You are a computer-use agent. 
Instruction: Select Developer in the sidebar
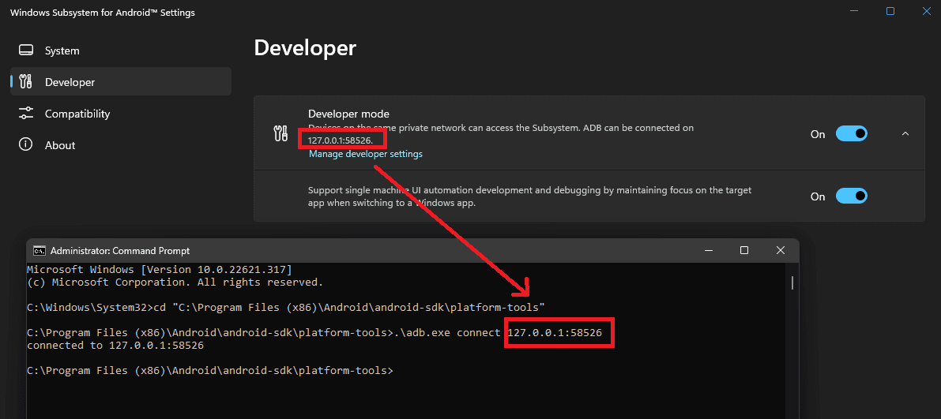pos(121,81)
